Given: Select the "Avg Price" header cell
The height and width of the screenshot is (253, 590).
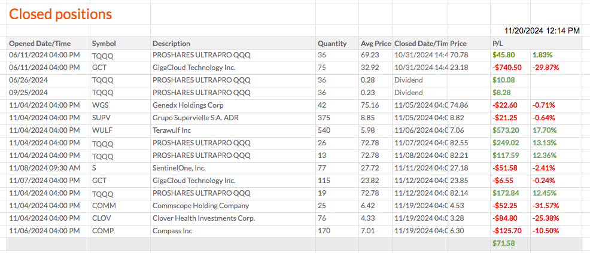Looking at the screenshot, I should (x=375, y=43).
